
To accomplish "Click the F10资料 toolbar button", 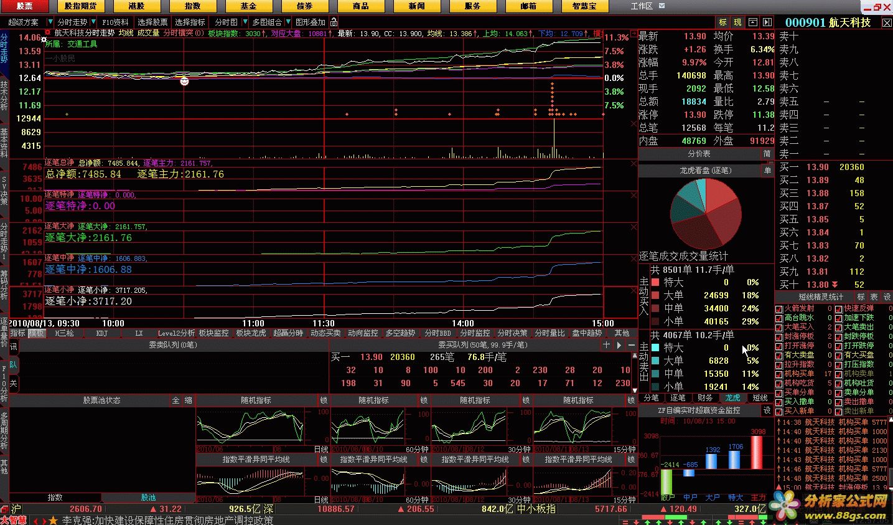I will [x=115, y=22].
